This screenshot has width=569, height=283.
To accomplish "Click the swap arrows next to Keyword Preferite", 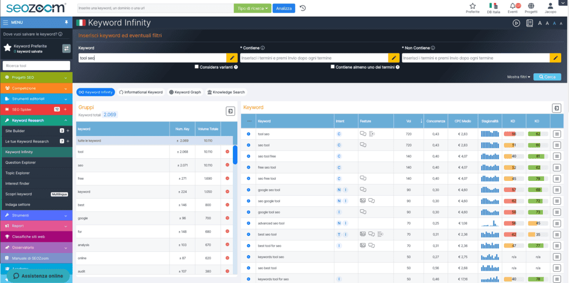I will coord(67,48).
